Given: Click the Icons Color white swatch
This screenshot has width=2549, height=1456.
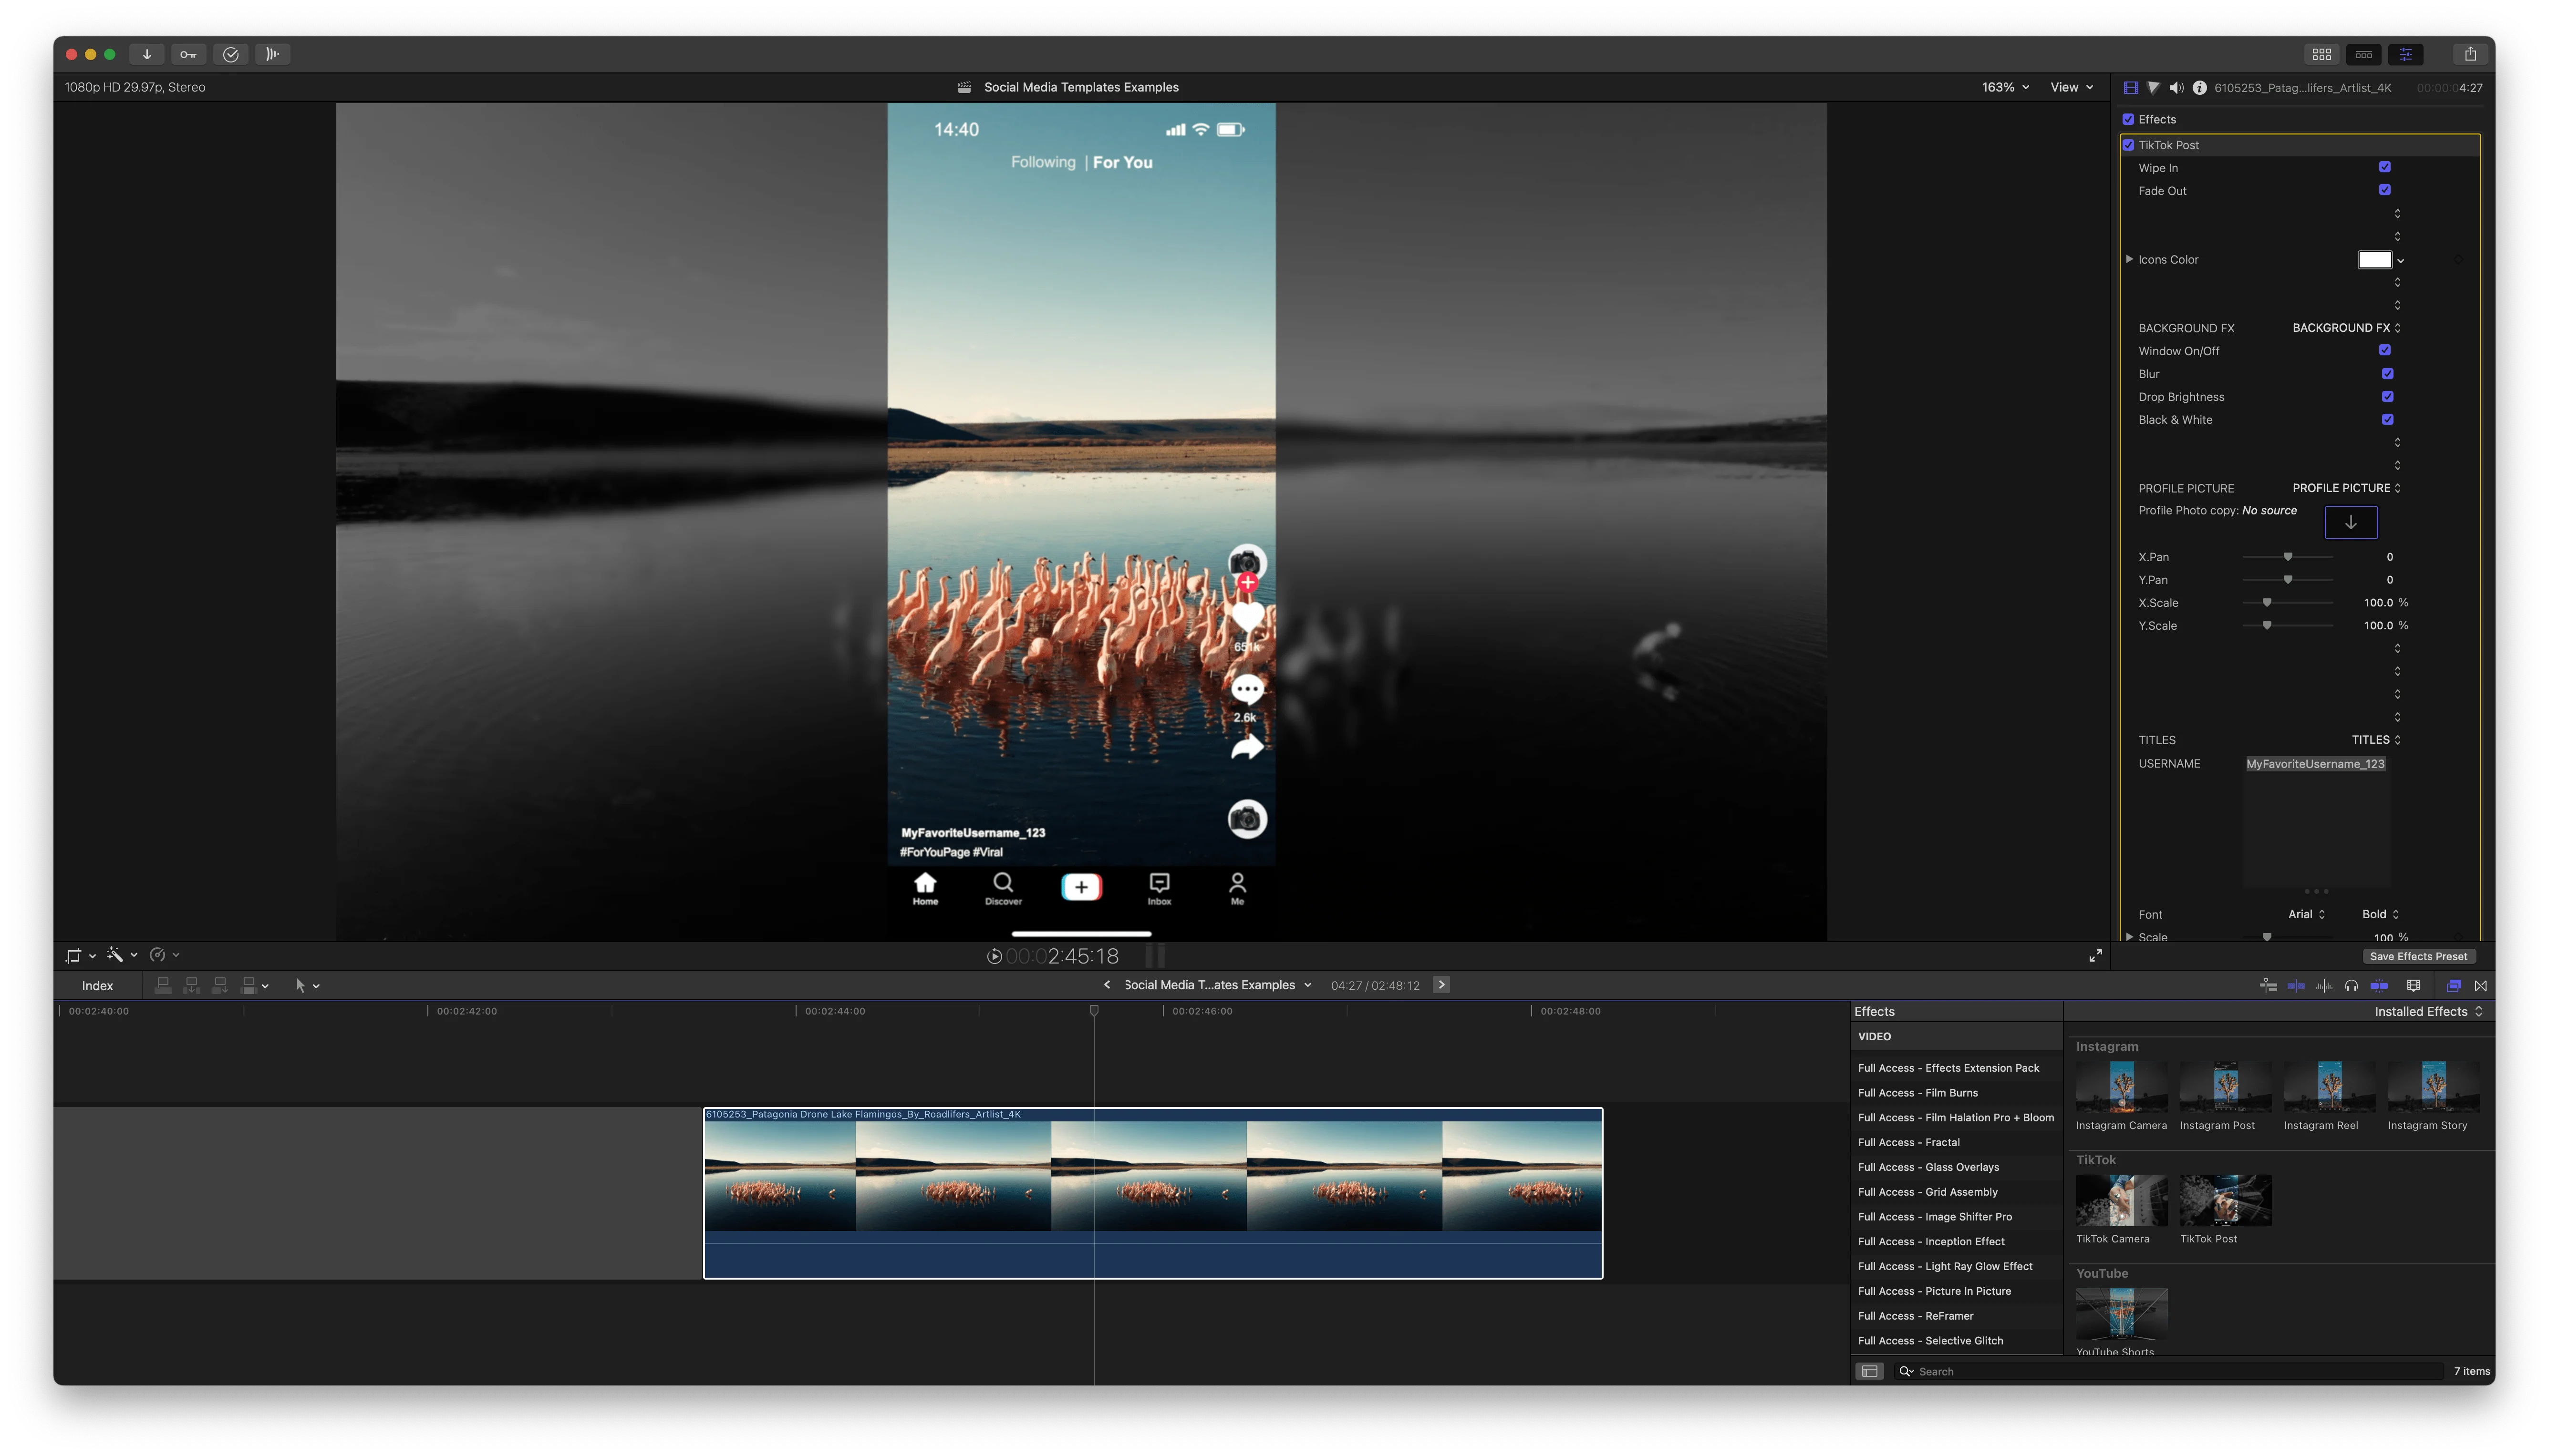Looking at the screenshot, I should coord(2374,260).
